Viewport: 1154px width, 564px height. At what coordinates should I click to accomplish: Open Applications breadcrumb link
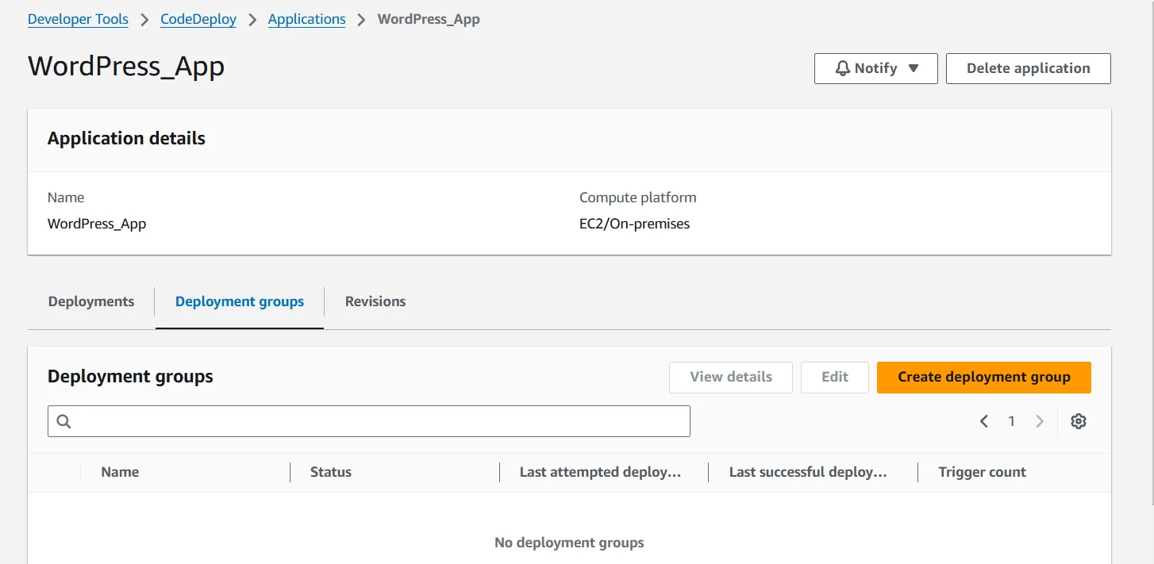pyautogui.click(x=307, y=19)
